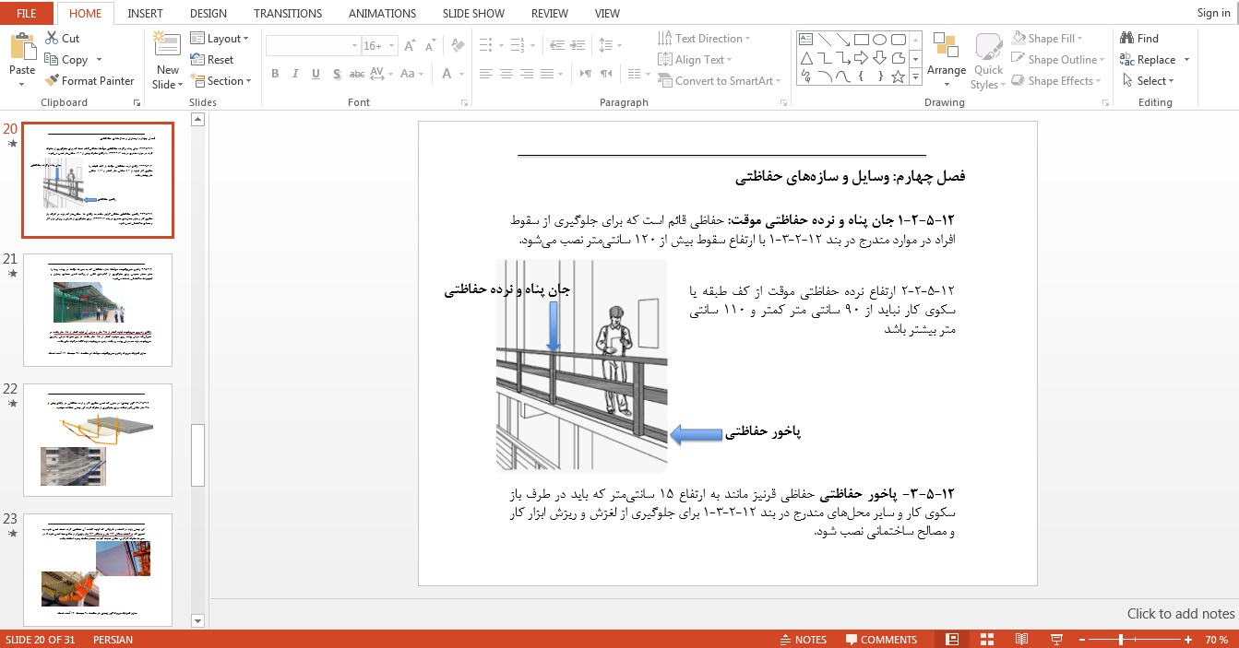This screenshot has width=1239, height=648.
Task: Select the oval shape in Drawing gallery
Action: click(x=880, y=39)
